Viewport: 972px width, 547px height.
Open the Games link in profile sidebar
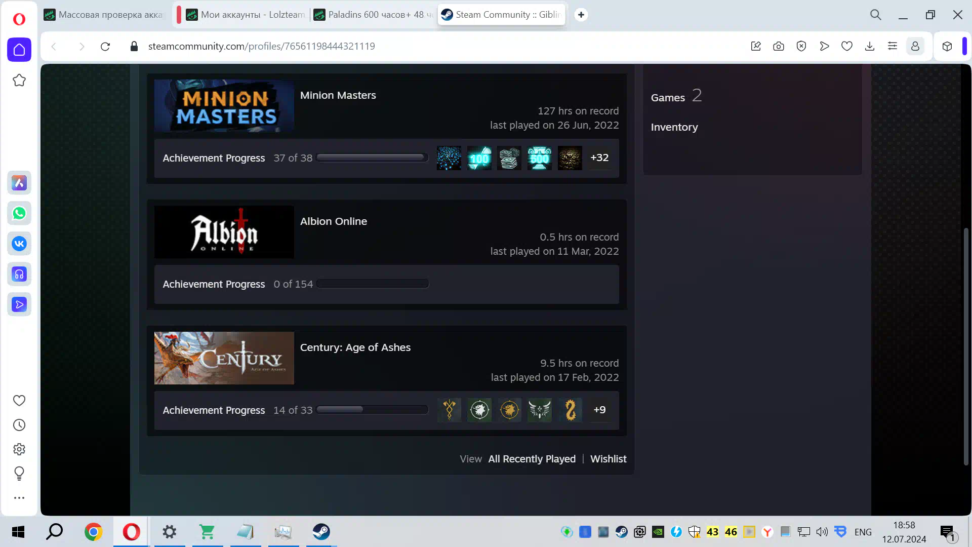668,98
